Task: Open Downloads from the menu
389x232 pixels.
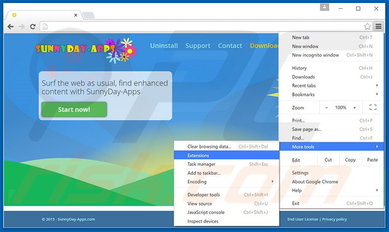Action: pos(332,77)
